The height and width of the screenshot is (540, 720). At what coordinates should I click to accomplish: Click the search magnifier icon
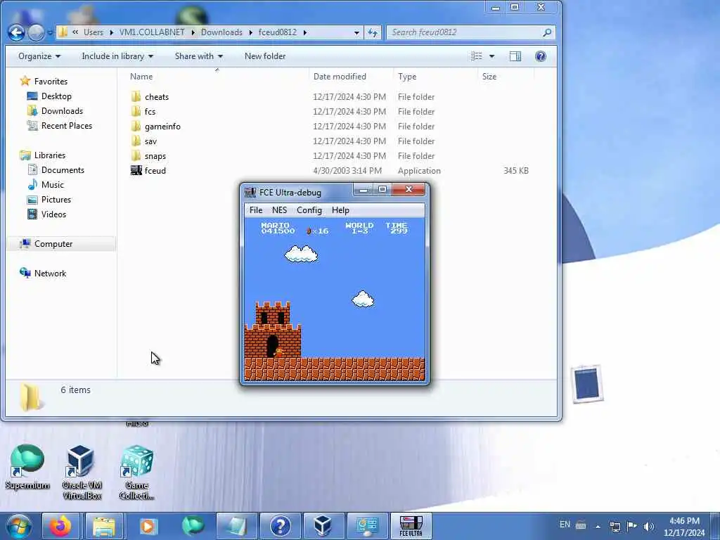point(547,32)
